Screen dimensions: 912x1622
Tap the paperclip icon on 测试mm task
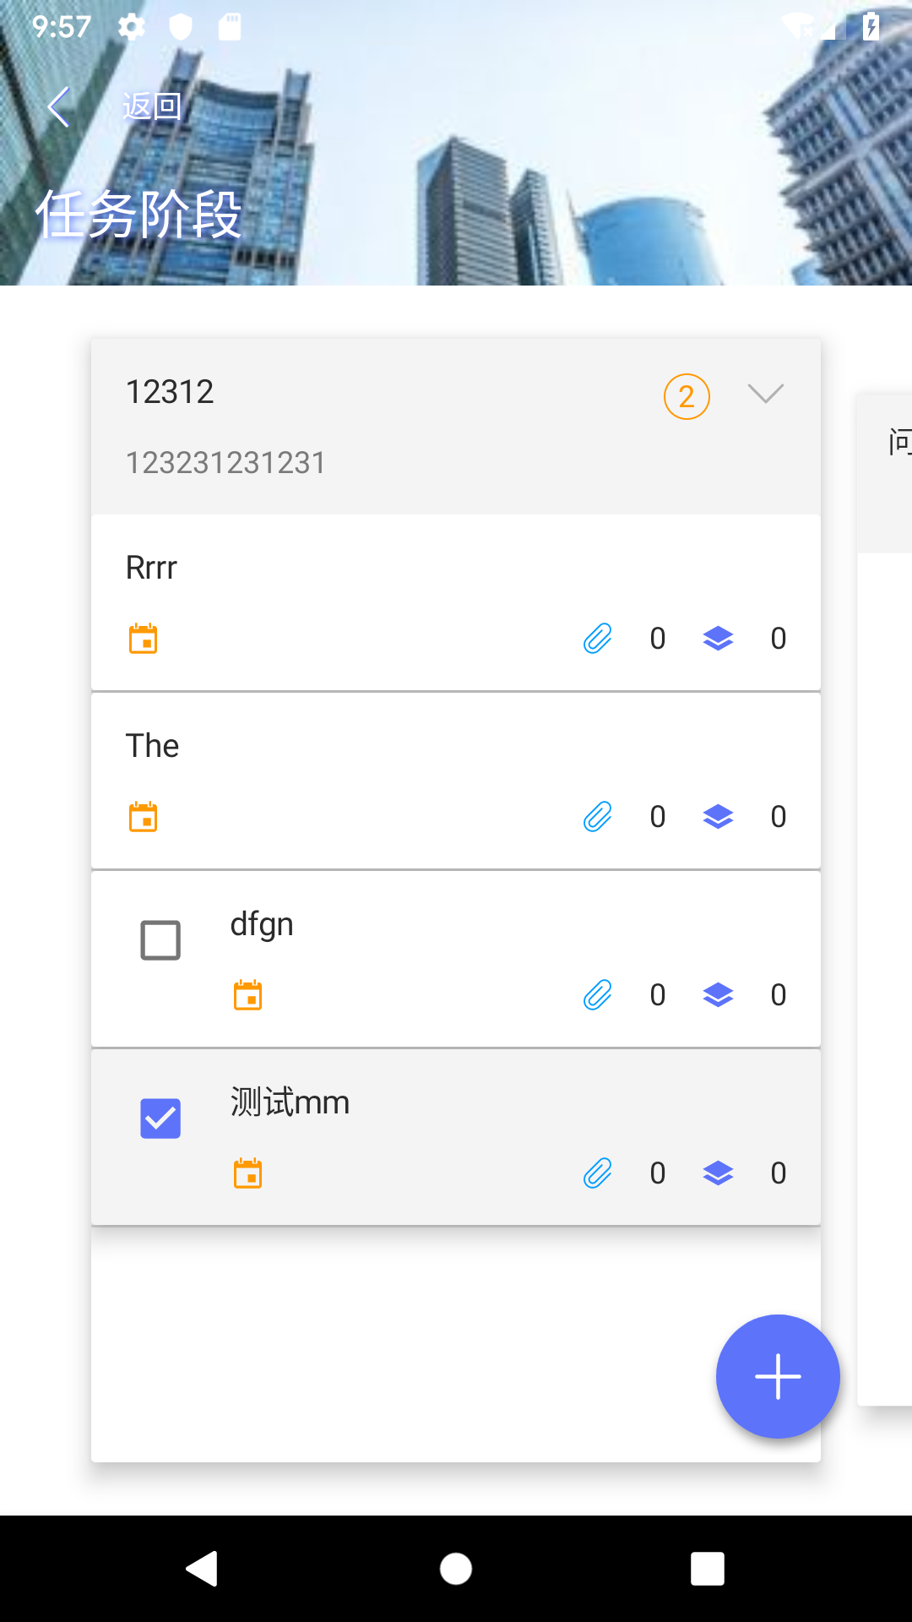pyautogui.click(x=597, y=1173)
